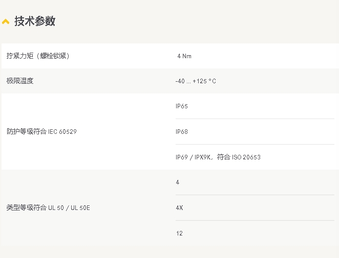Image resolution: width=339 pixels, height=258 pixels.
Task: Select the IP65 protection rating
Action: point(182,106)
